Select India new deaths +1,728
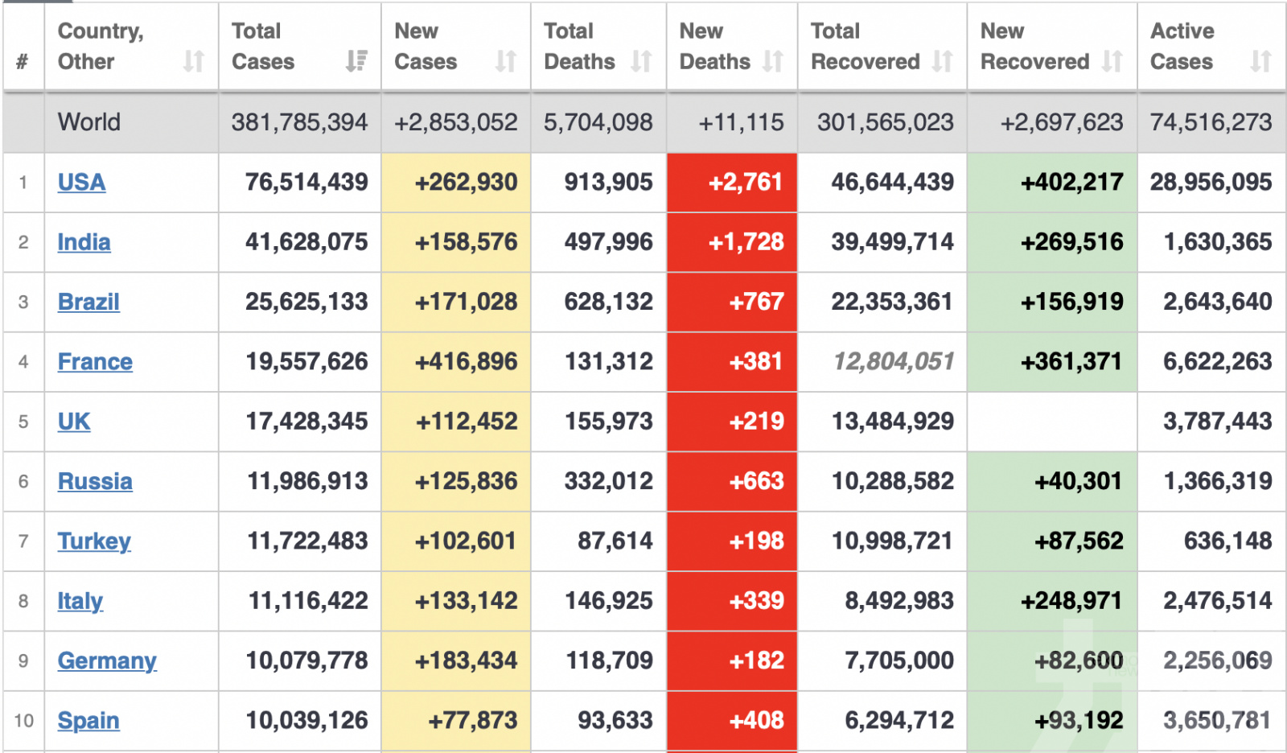 pos(746,242)
